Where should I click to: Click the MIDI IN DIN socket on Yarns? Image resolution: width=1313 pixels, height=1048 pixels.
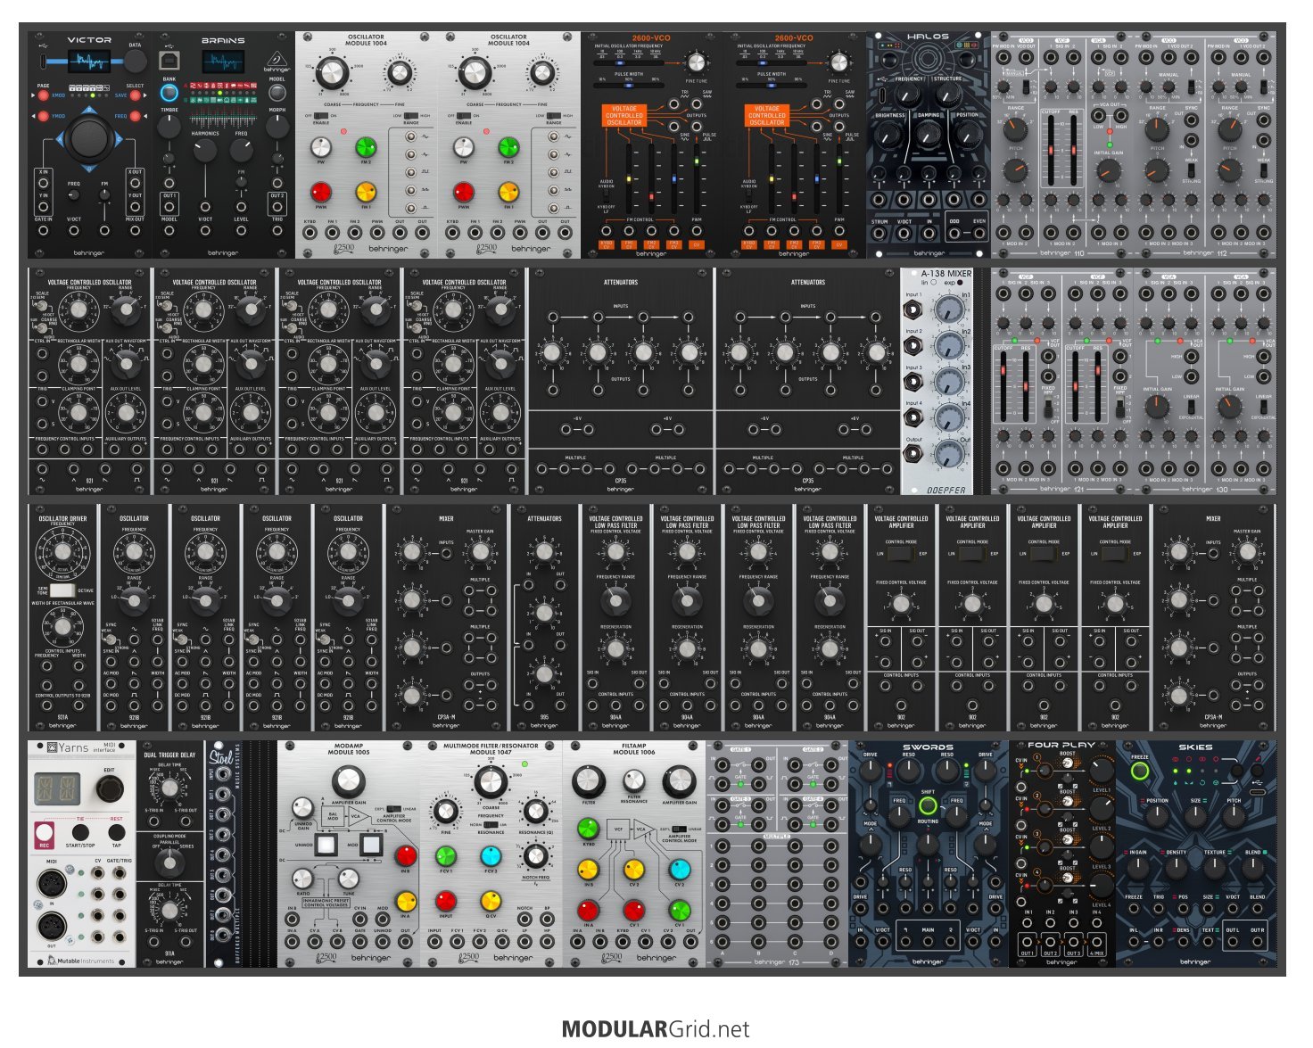(51, 885)
